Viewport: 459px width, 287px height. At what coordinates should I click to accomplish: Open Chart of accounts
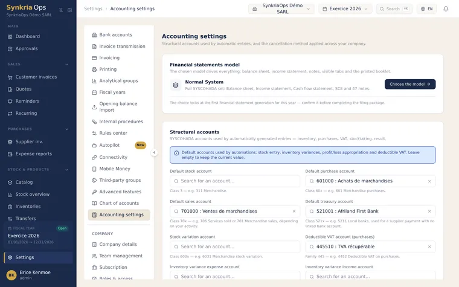point(119,203)
